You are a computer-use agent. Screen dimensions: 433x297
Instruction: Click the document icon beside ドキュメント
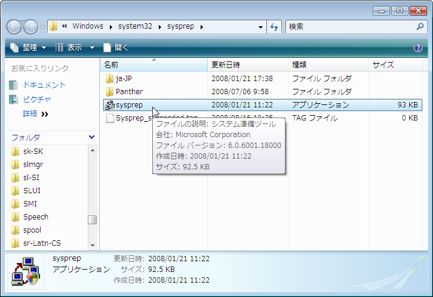pos(13,85)
